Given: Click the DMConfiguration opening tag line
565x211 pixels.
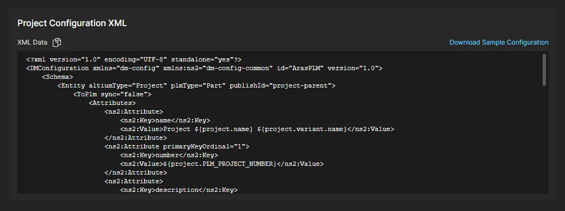Looking at the screenshot, I should [x=204, y=68].
